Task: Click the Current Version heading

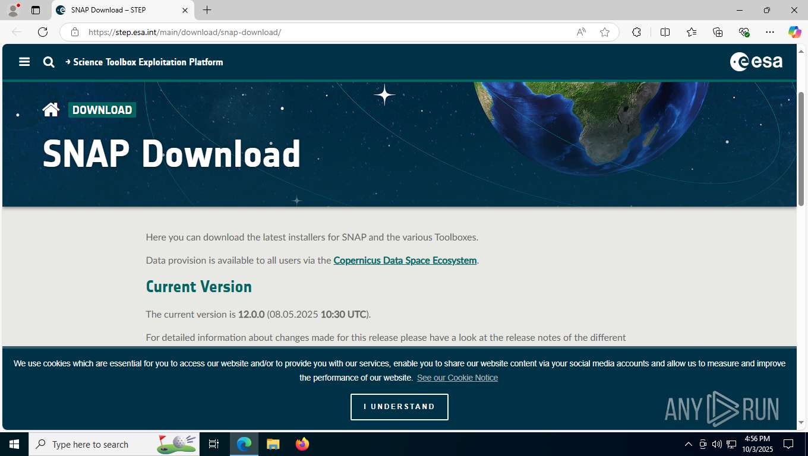Action: click(199, 287)
